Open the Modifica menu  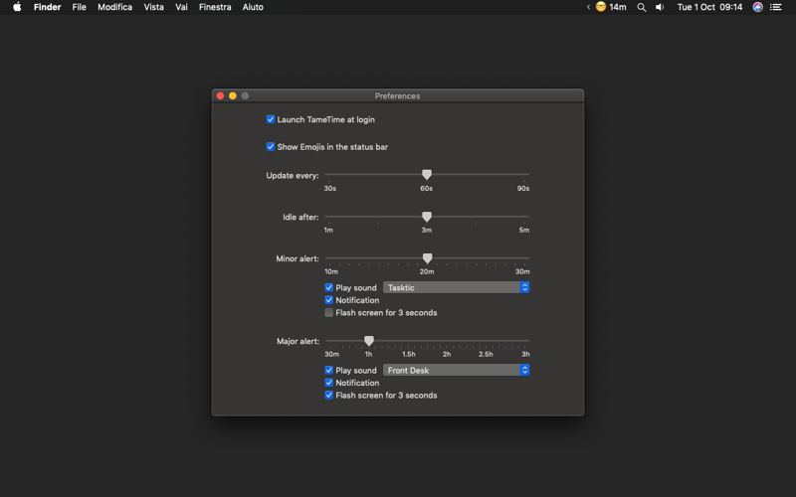(x=114, y=7)
